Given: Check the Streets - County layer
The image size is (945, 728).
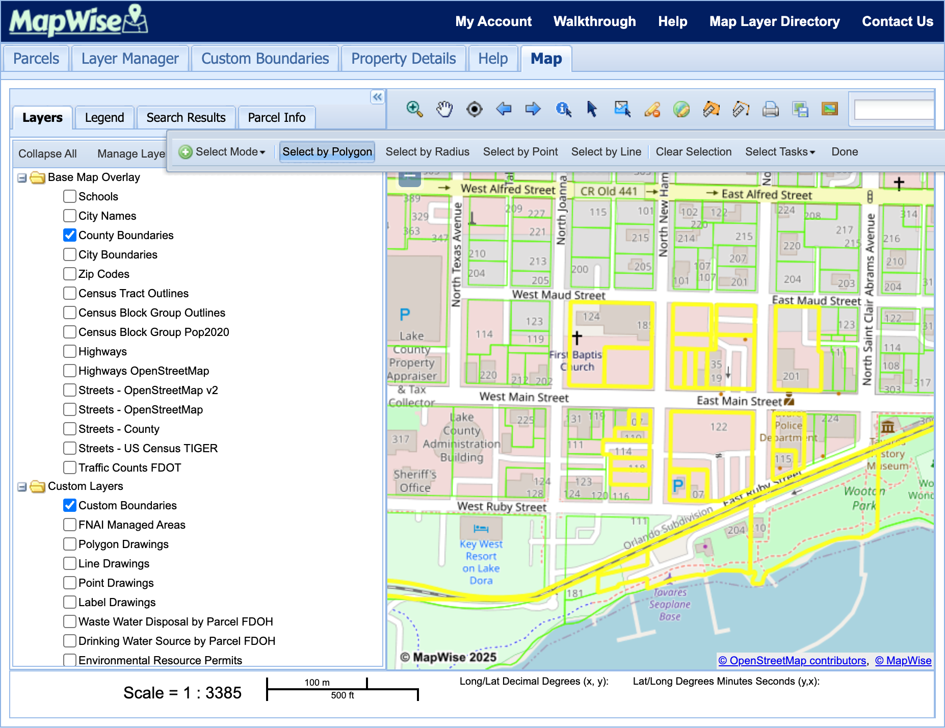Looking at the screenshot, I should click(x=70, y=429).
